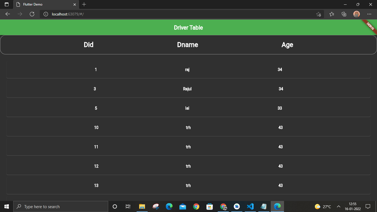Open the Snipping tool taskbar icon
This screenshot has width=377, height=212.
click(x=156, y=206)
